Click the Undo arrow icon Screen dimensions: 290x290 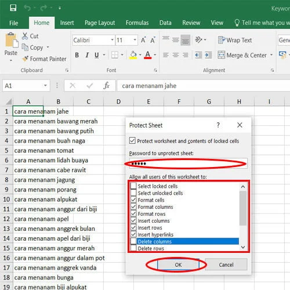(27, 8)
